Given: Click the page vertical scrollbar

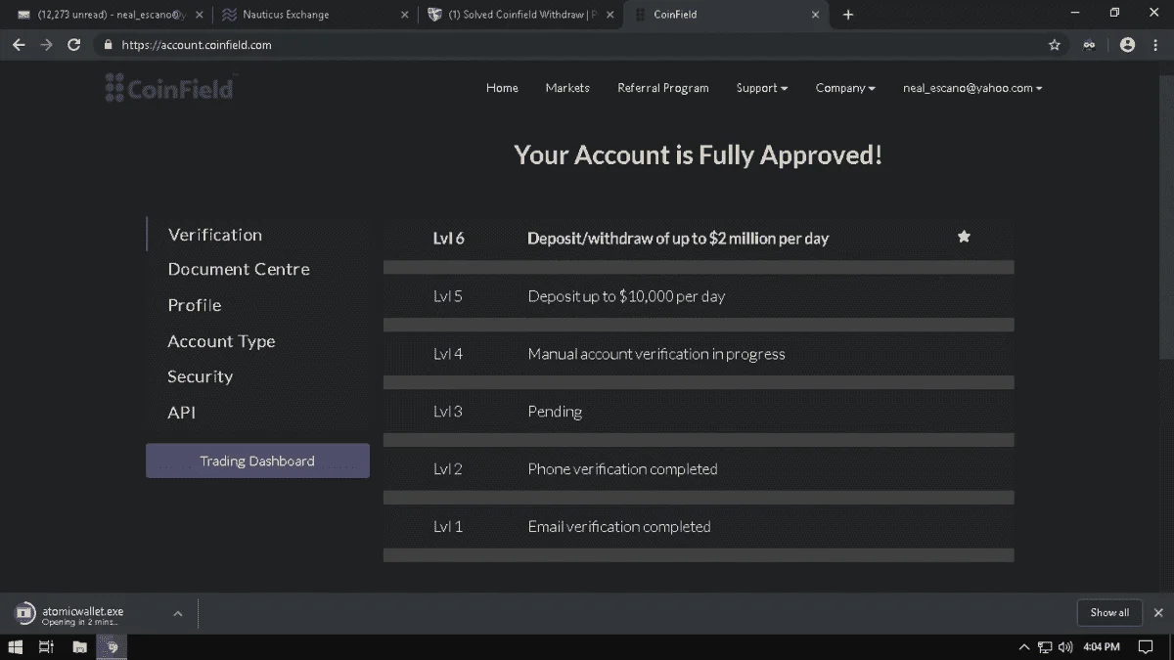Looking at the screenshot, I should point(1166,215).
